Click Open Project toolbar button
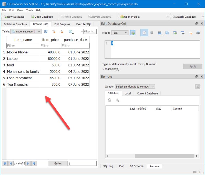 coord(130,17)
